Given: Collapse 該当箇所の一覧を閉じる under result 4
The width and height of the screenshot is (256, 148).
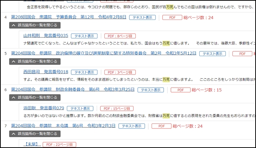Looking at the screenshot, I should point(35,25).
